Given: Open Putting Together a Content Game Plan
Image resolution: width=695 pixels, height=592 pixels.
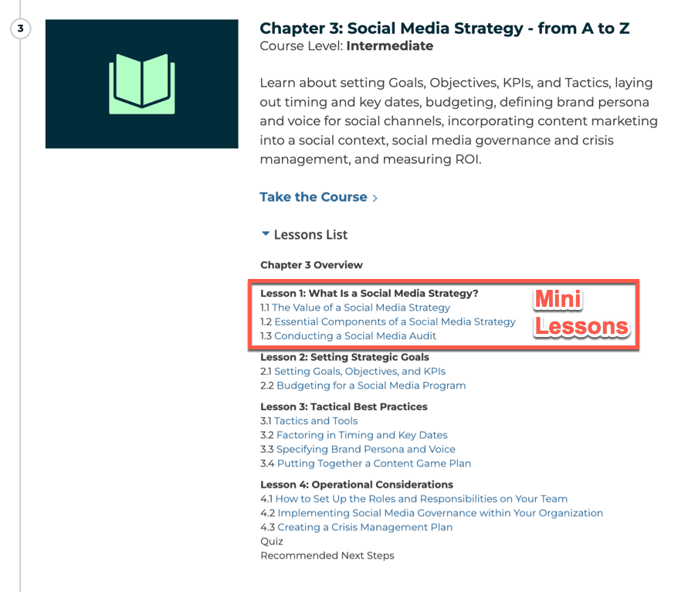Looking at the screenshot, I should 374,464.
